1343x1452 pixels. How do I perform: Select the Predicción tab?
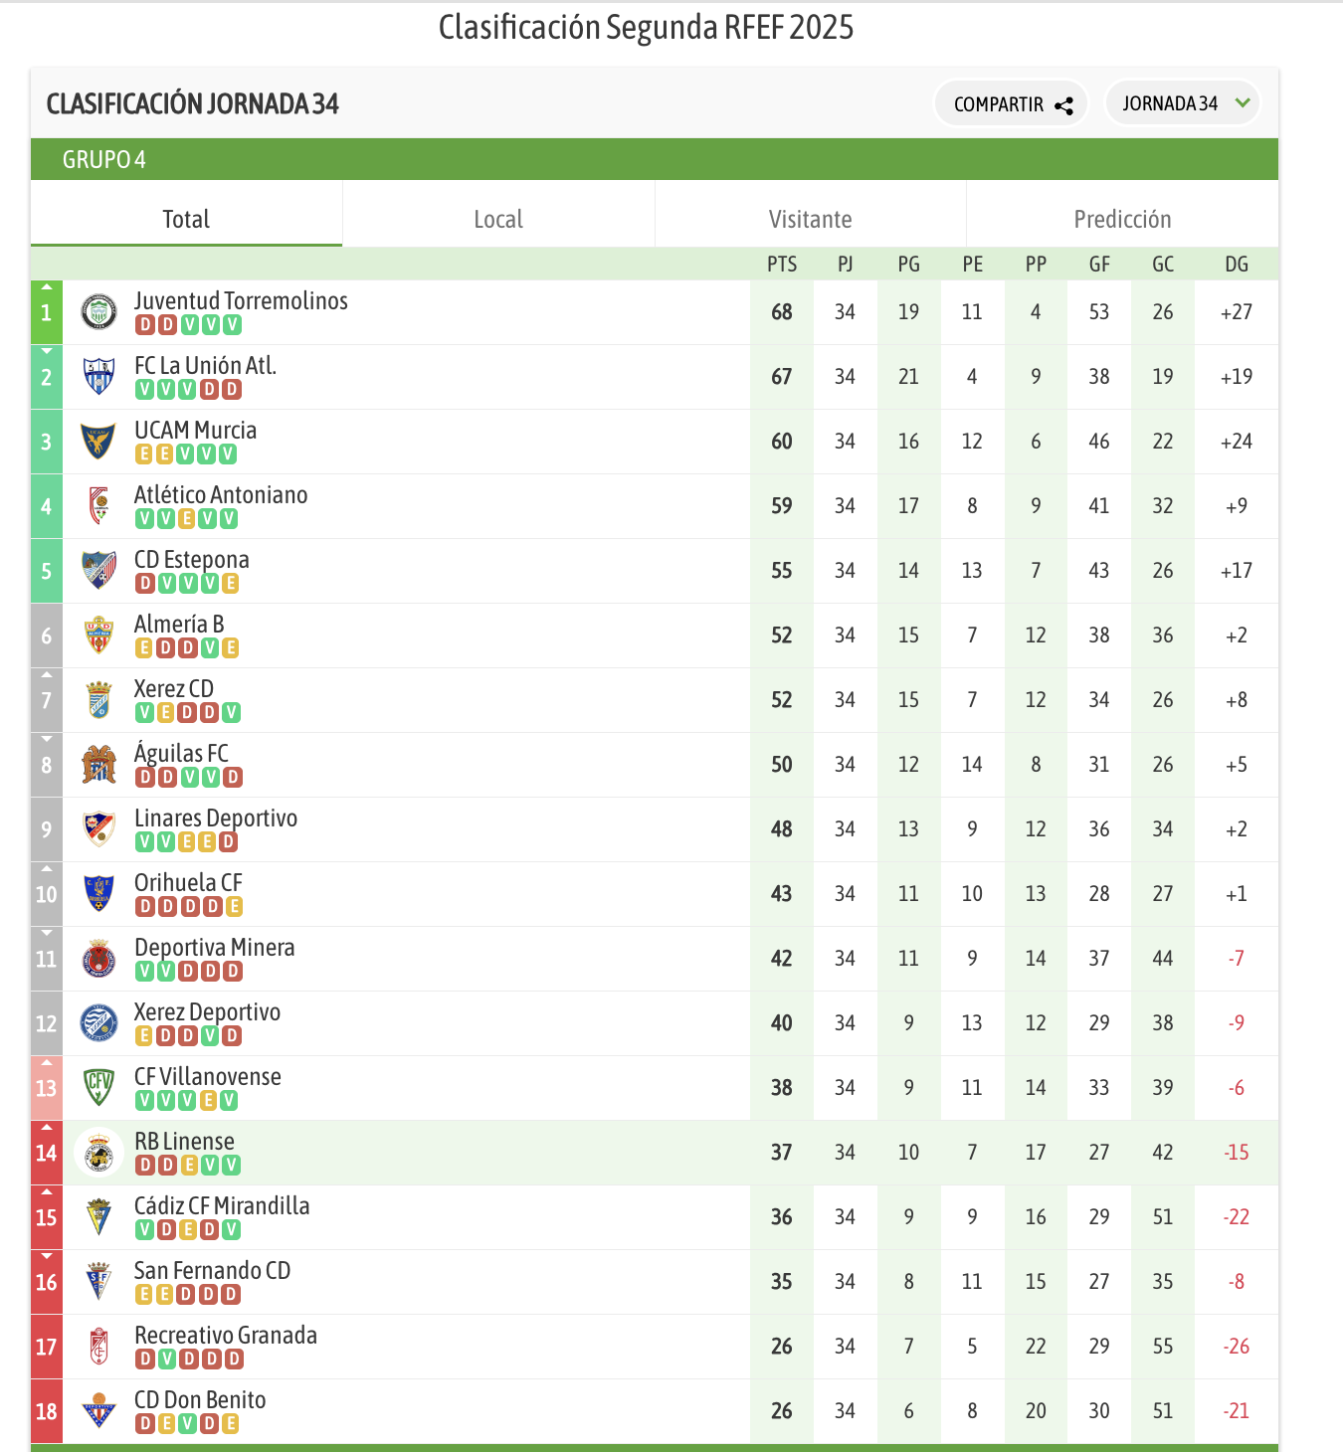click(1122, 219)
